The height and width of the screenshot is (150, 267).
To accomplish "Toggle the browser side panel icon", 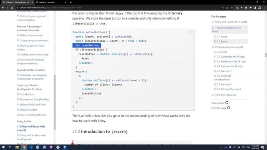I will pos(255,7).
